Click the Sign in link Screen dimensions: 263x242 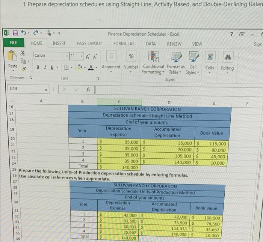click(258, 44)
